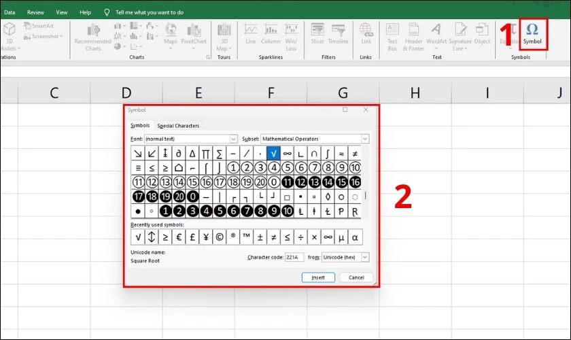Insert an Object
571x340 pixels.
pyautogui.click(x=482, y=35)
